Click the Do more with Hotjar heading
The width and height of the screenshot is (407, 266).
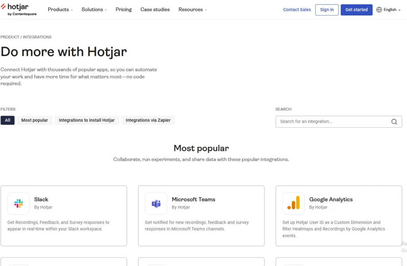point(64,52)
